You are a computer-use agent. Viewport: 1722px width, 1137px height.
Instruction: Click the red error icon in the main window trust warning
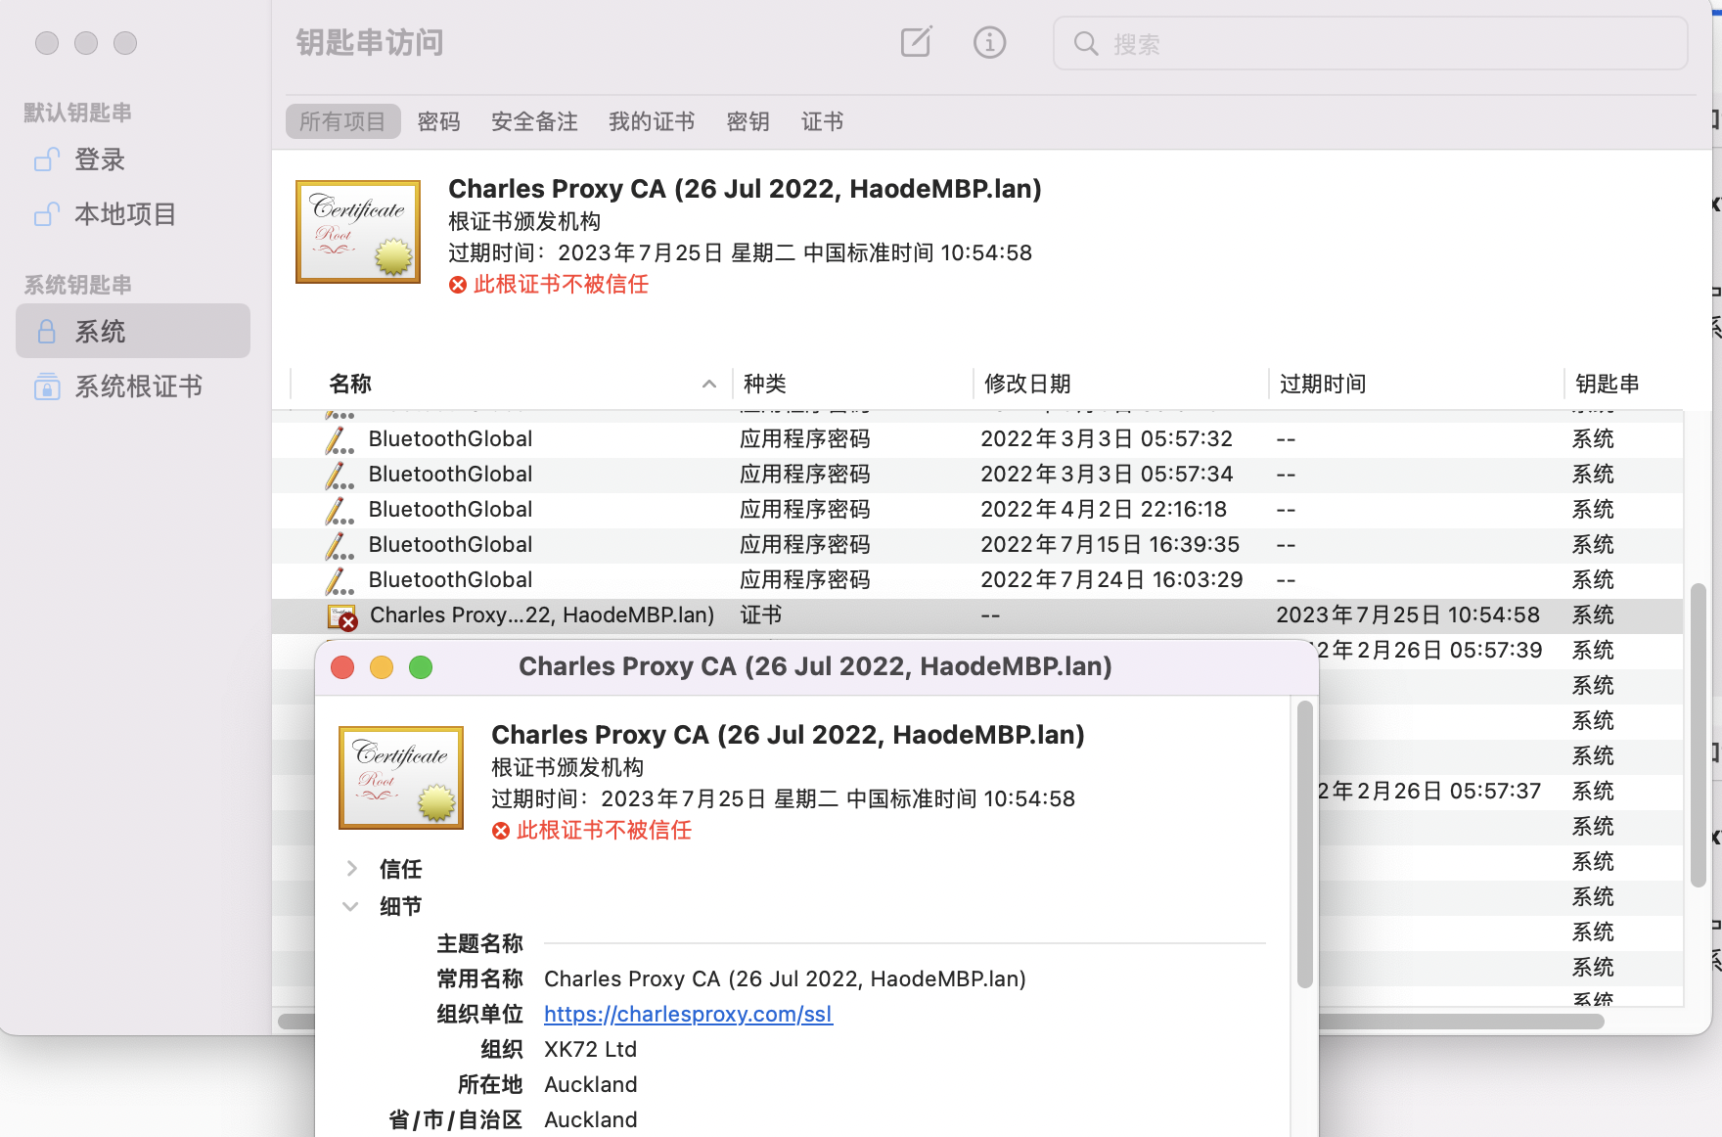tap(458, 285)
